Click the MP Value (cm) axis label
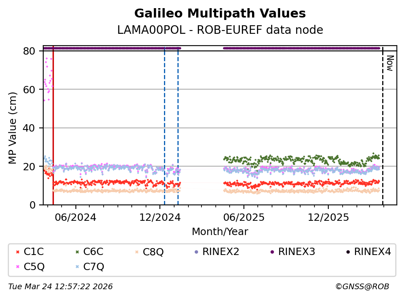 (x=13, y=128)
